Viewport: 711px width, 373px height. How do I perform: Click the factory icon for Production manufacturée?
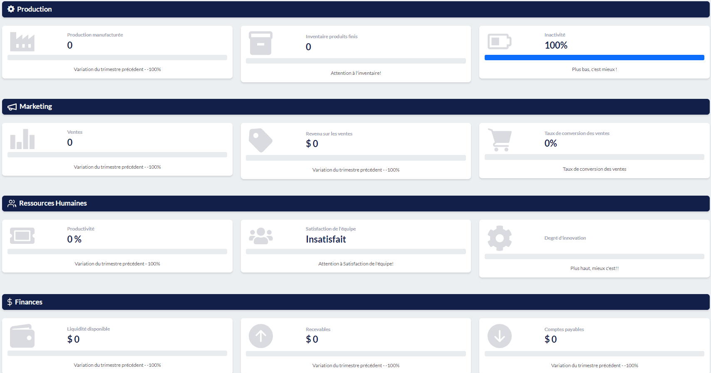point(22,42)
